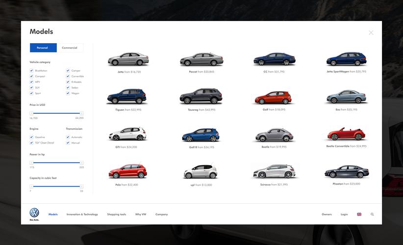
Task: Pick the Beetle Convertible car image
Action: [346, 134]
